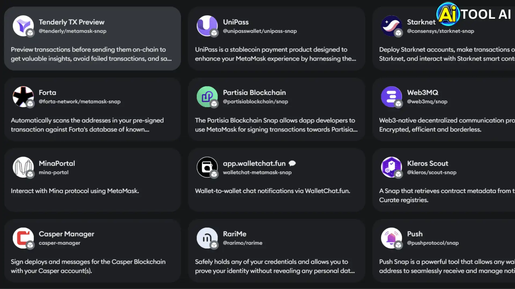Select the UniPass wallet logo icon
515x289 pixels.
coord(207,26)
